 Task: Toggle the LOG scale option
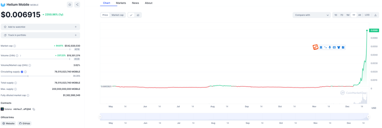[367, 15]
